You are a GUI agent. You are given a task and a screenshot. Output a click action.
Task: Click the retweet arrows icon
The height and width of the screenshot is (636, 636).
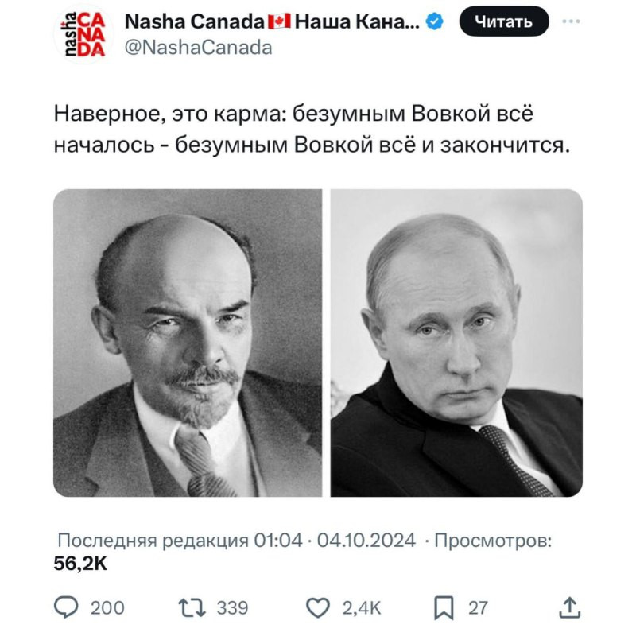192,607
